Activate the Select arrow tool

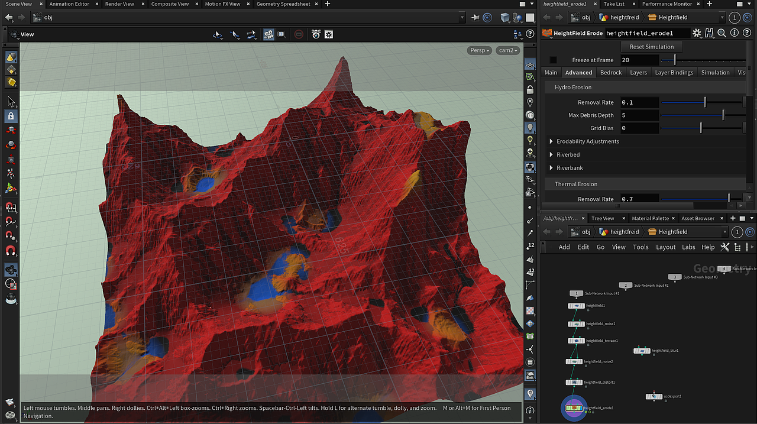pyautogui.click(x=11, y=102)
